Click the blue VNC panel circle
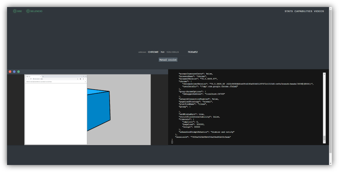Image resolution: width=339 pixels, height=172 pixels. tap(14, 72)
